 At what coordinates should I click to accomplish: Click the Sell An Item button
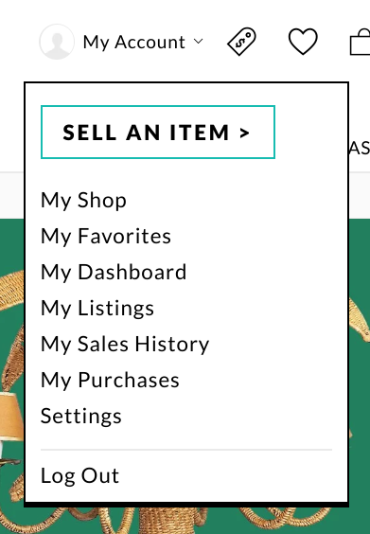(x=158, y=133)
